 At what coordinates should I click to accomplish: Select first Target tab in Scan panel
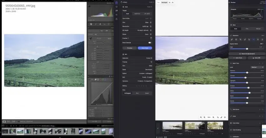click(128, 14)
